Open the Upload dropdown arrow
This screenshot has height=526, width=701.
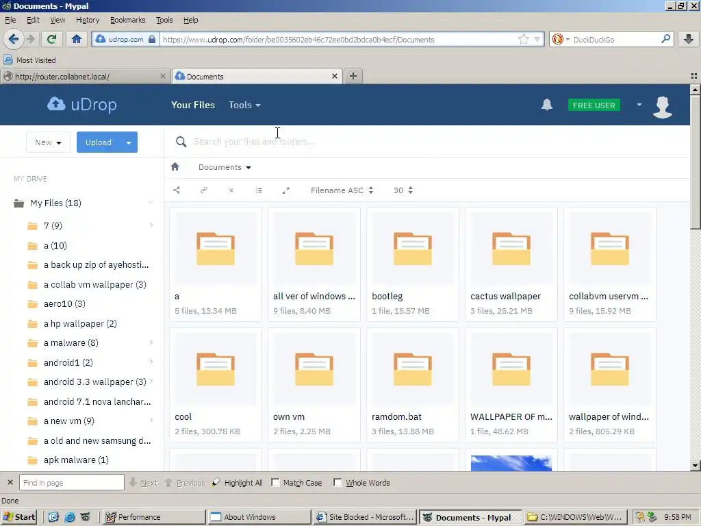click(x=129, y=142)
